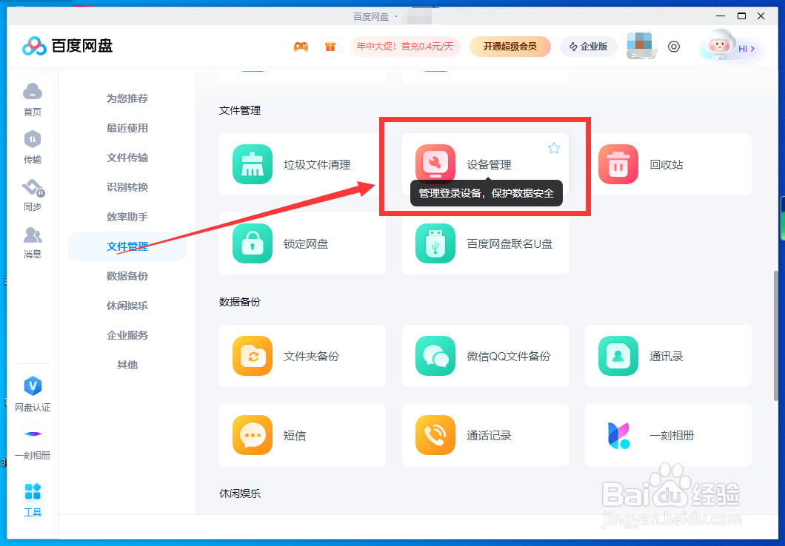Select the 工具 tools icon in sidebar
This screenshot has height=546, width=785.
click(33, 491)
